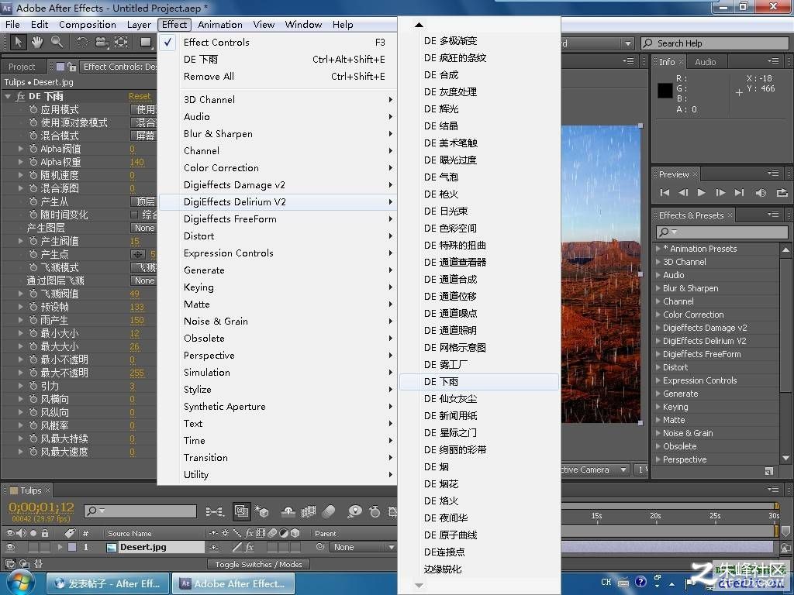Click the Search Help field
Viewport: 794px width, 595px height.
[x=714, y=43]
